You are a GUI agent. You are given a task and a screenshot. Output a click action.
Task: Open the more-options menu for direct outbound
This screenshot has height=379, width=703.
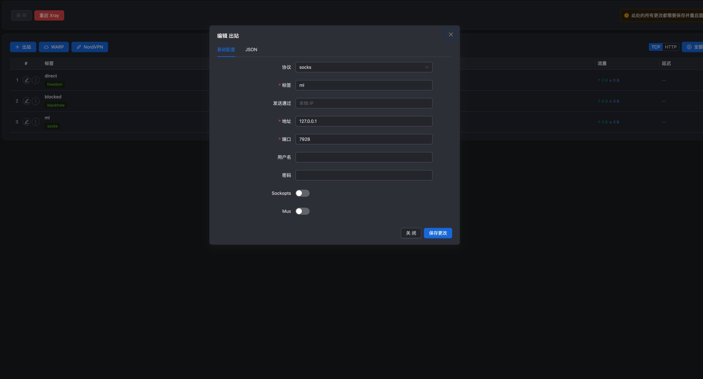point(36,80)
